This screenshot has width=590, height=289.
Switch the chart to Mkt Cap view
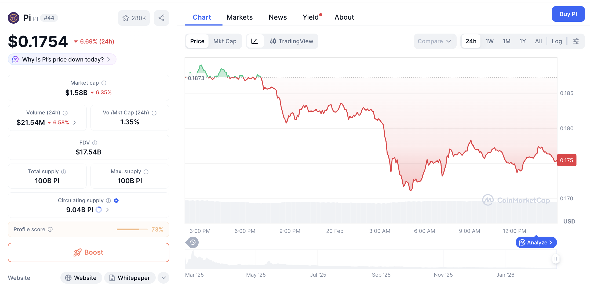225,41
